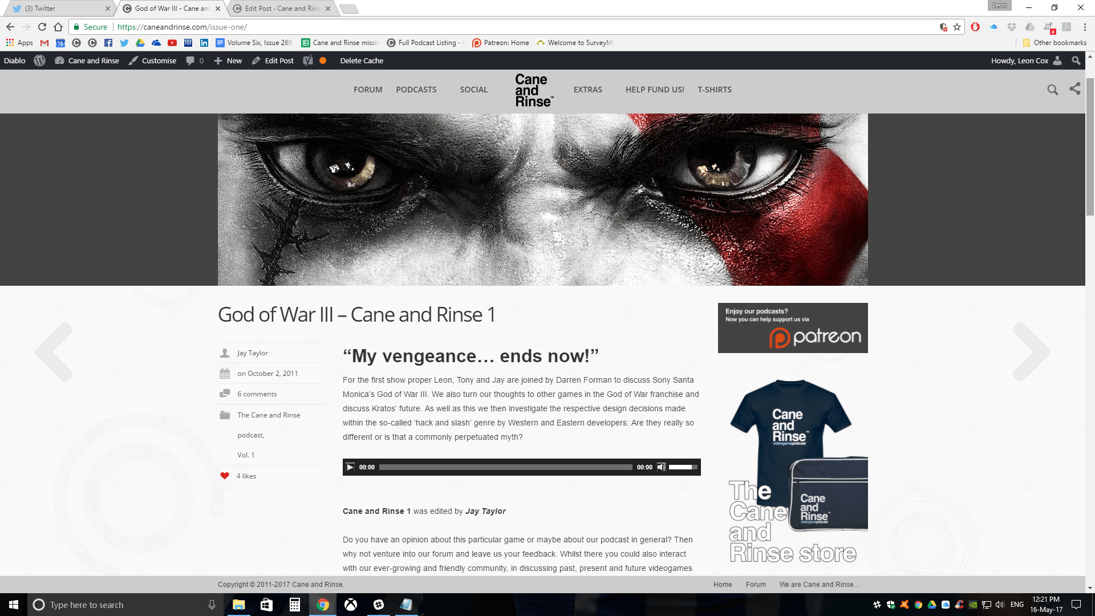Mute the podcast audio player
Image resolution: width=1095 pixels, height=616 pixels.
point(661,467)
